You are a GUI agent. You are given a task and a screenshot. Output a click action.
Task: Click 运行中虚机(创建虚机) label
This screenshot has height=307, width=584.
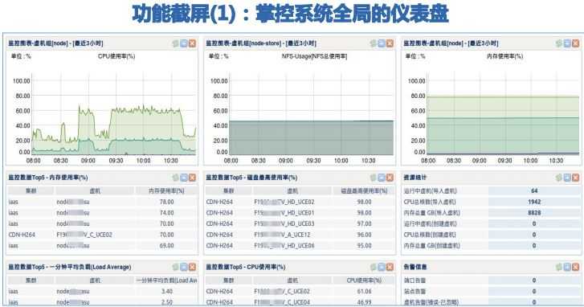(x=431, y=223)
